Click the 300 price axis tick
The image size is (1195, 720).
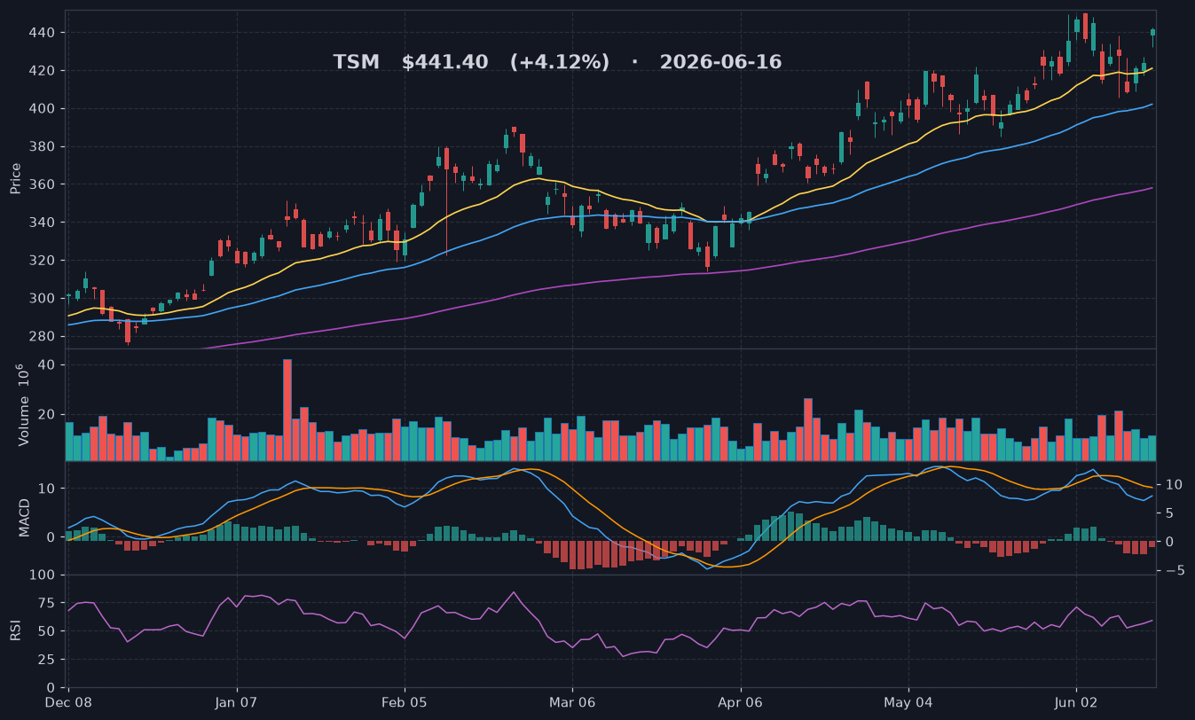click(44, 298)
